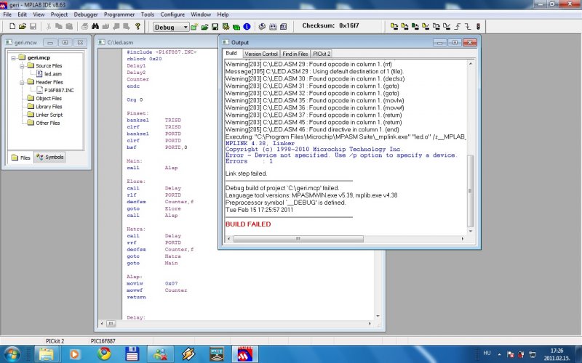The height and width of the screenshot is (363, 582).
Task: Click the Cut scissors icon
Action: coord(48,26)
